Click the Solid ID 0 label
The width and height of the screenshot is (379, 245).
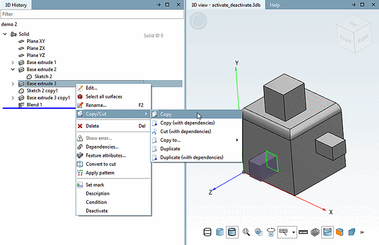coord(154,36)
